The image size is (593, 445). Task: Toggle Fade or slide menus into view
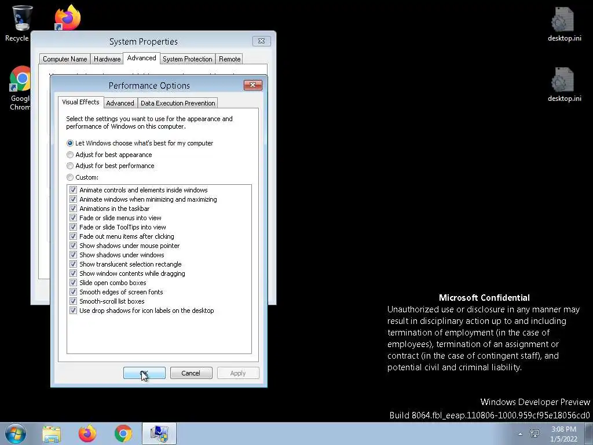tap(73, 218)
